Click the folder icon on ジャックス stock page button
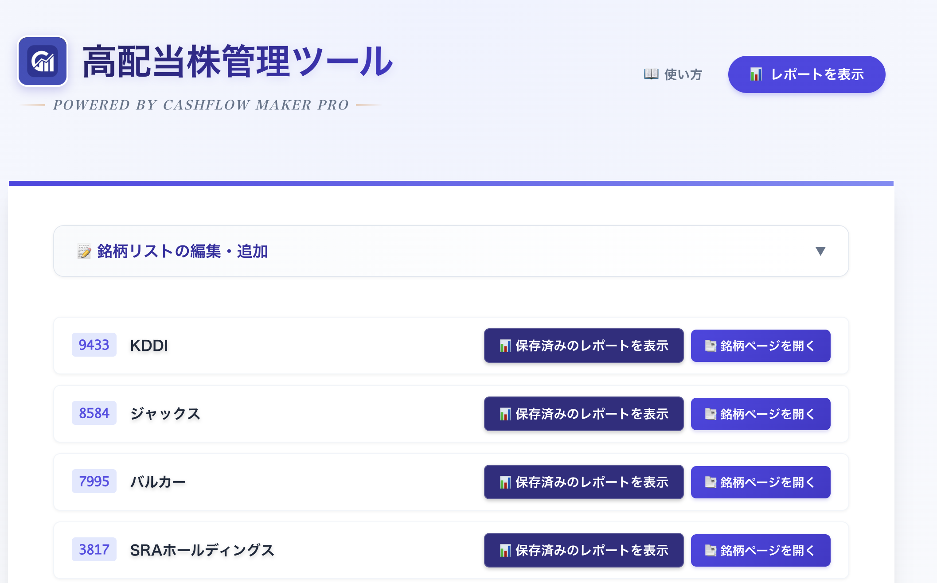This screenshot has width=937, height=583. 711,414
